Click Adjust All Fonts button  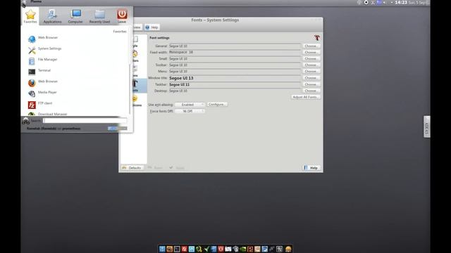(x=306, y=97)
